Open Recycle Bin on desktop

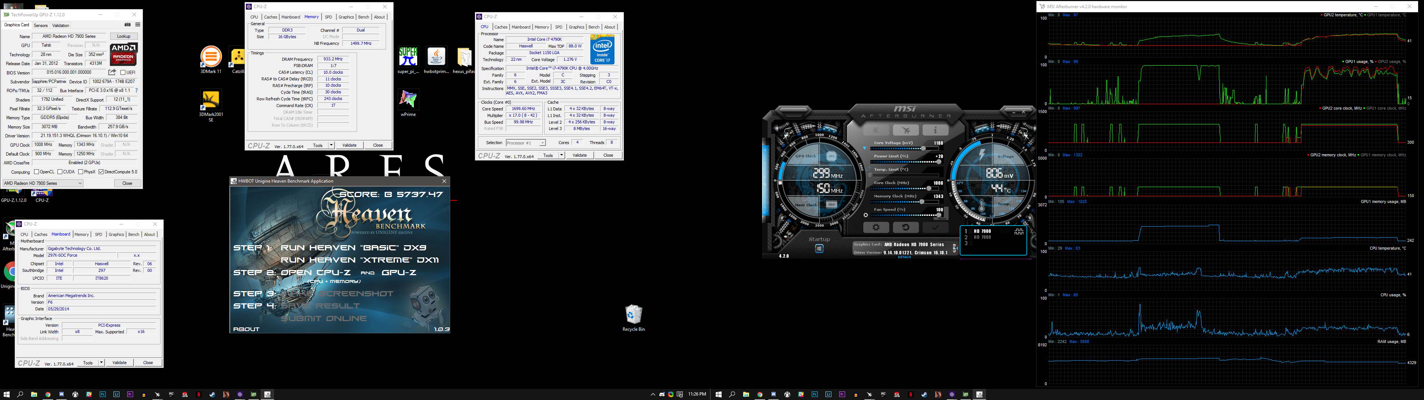pos(633,318)
